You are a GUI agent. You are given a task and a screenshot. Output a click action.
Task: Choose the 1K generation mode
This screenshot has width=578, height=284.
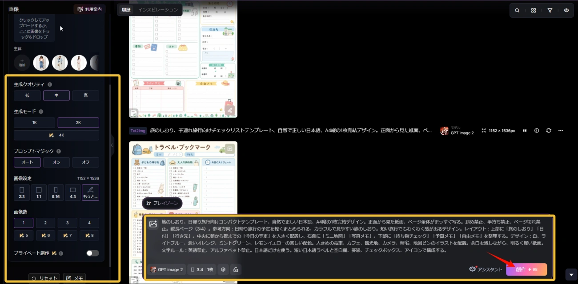point(34,123)
